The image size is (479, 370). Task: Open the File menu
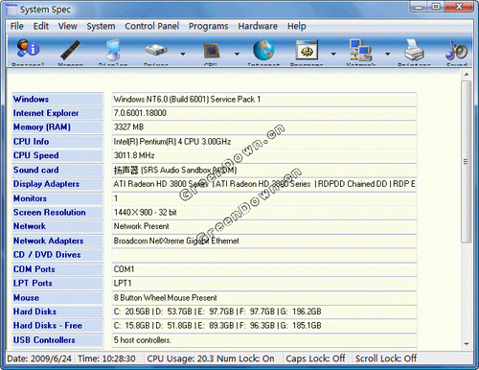(17, 26)
